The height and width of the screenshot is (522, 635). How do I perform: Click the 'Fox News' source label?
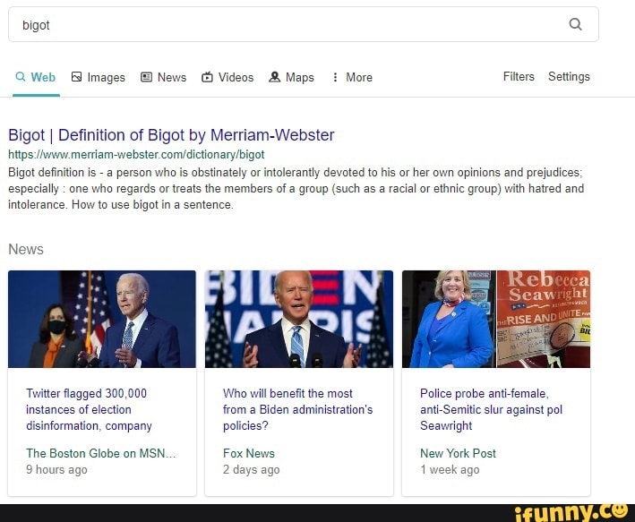(249, 453)
